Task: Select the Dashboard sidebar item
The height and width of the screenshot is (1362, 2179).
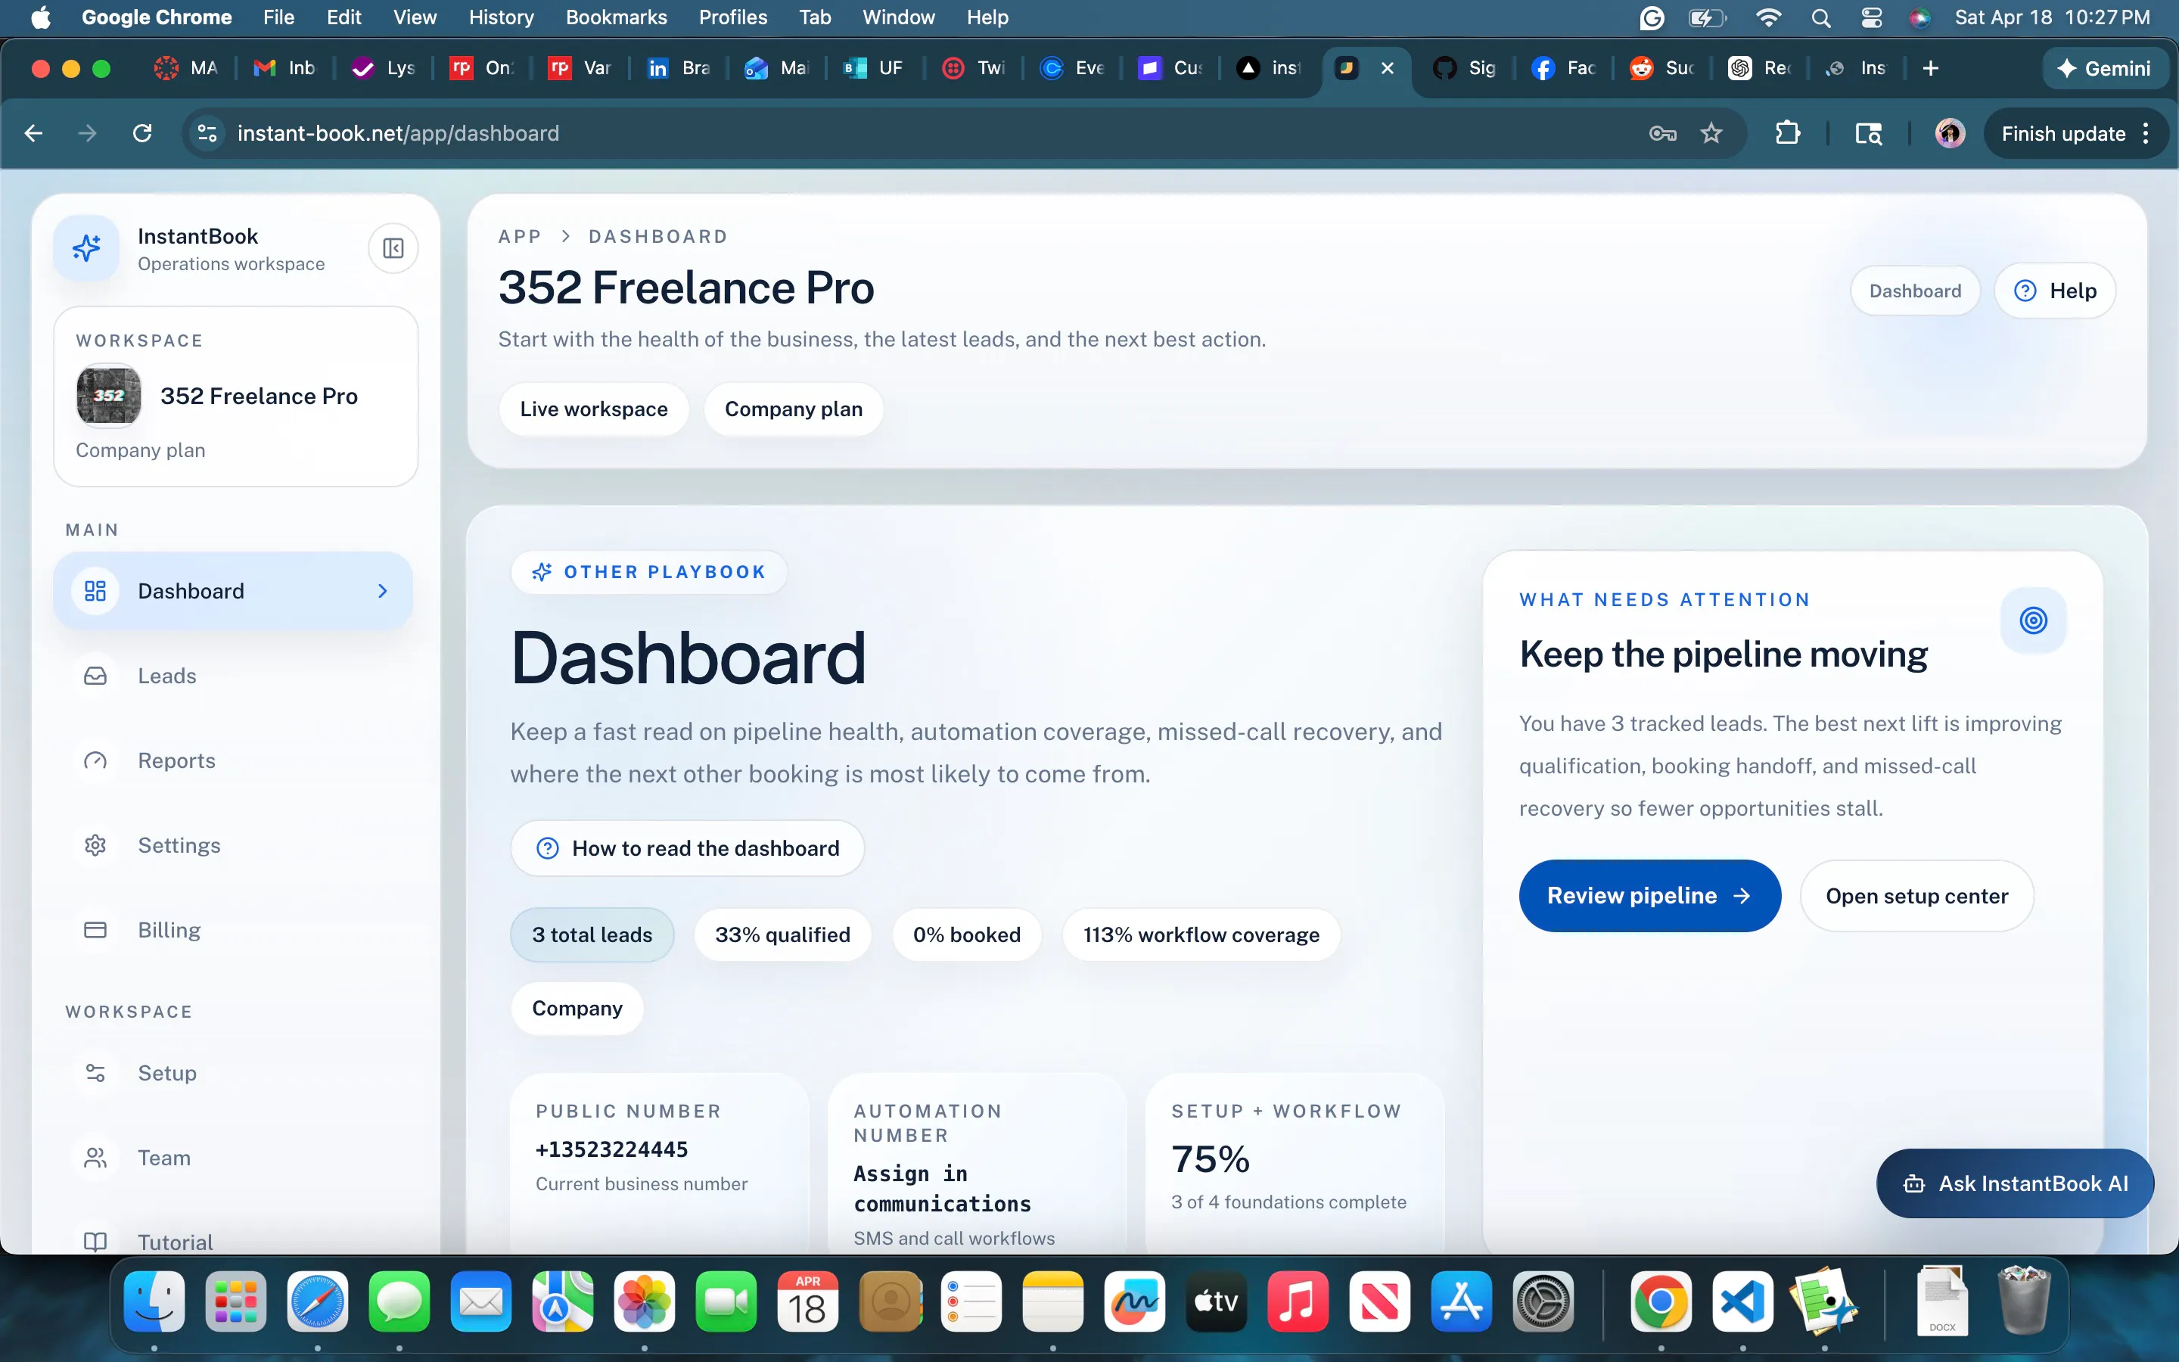Action: tap(233, 591)
